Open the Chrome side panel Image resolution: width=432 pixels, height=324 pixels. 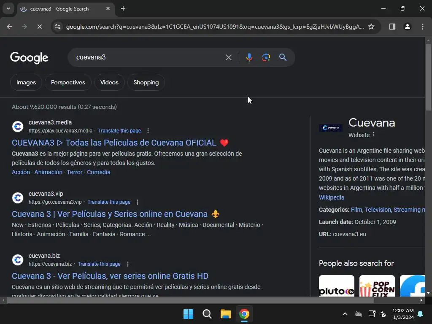tap(392, 27)
